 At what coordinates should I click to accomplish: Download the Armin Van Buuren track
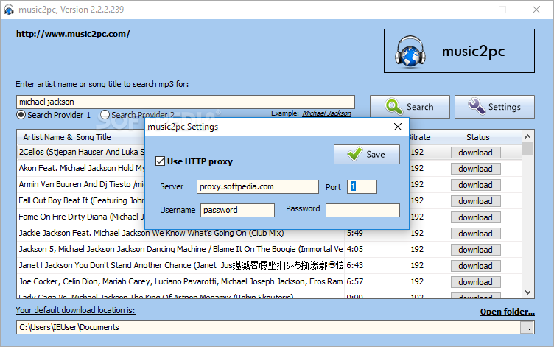coord(476,185)
